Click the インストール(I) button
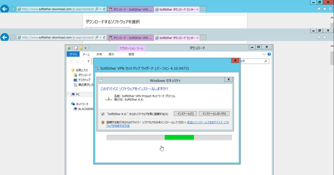The image size is (334, 175). tap(185, 114)
